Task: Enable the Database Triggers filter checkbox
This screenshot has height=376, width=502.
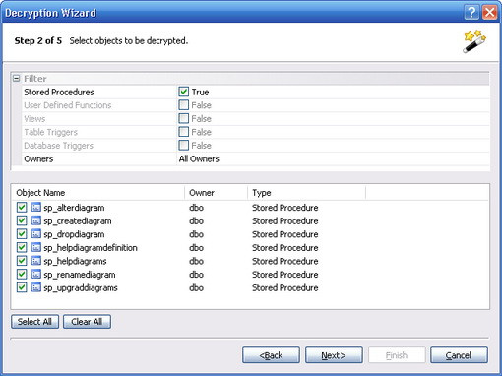Action: [x=184, y=145]
